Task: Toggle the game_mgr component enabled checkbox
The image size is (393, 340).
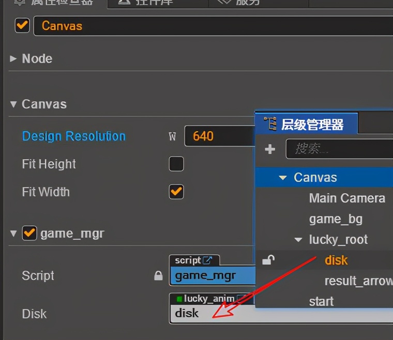Action: pos(29,233)
